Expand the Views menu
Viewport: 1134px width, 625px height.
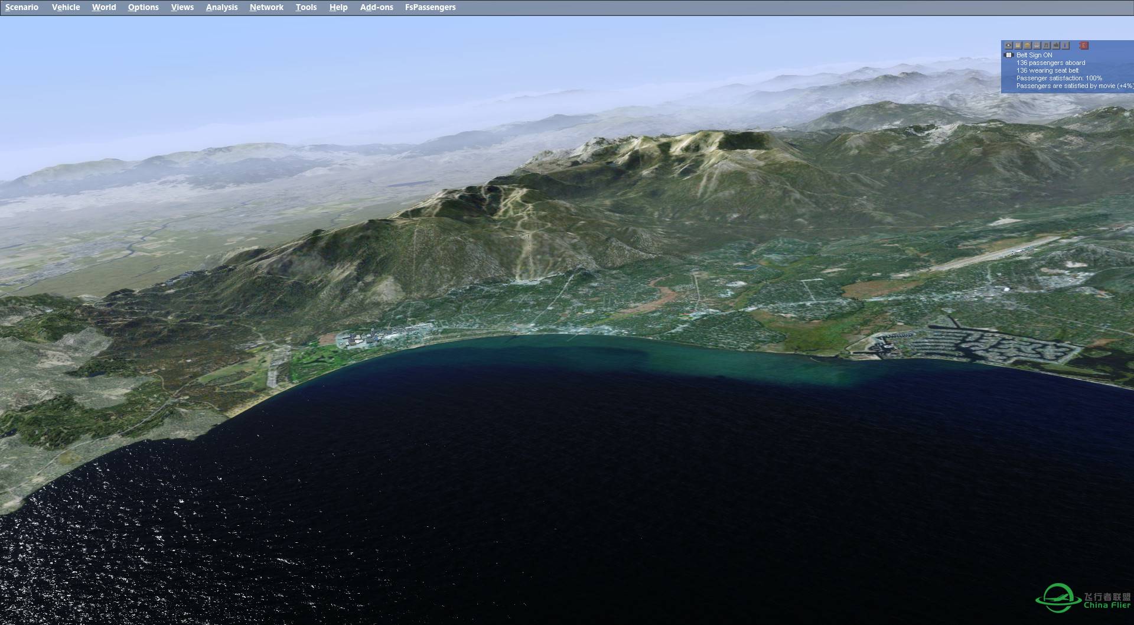183,7
